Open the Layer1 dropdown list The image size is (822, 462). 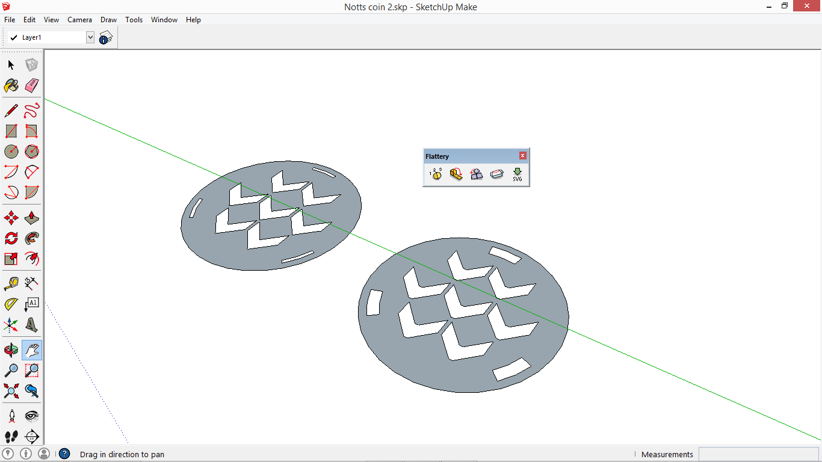tap(90, 37)
